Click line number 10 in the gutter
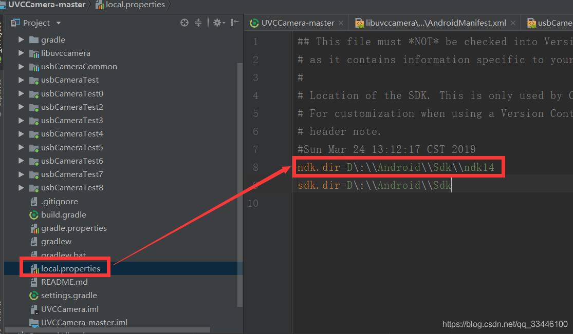This screenshot has height=334, width=573. (253, 203)
